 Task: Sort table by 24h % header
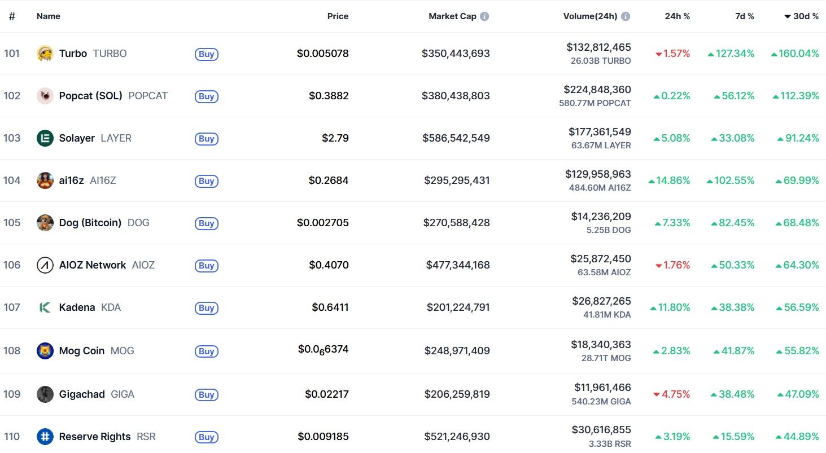(677, 16)
